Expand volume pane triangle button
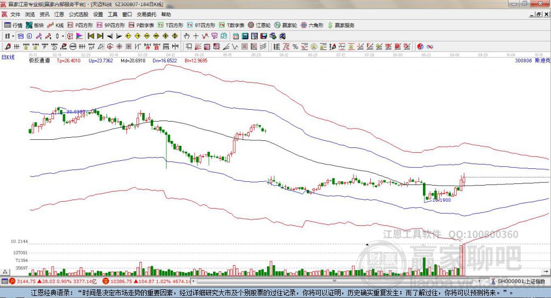 [x=5, y=272]
